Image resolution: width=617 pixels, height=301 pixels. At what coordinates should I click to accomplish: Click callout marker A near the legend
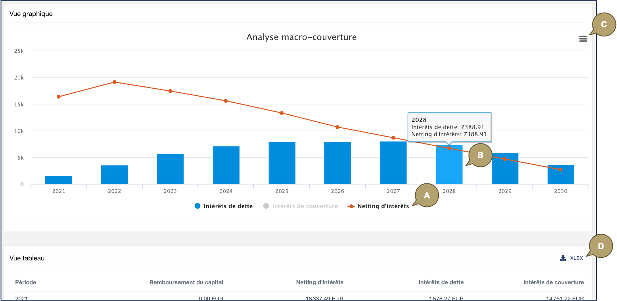(427, 195)
